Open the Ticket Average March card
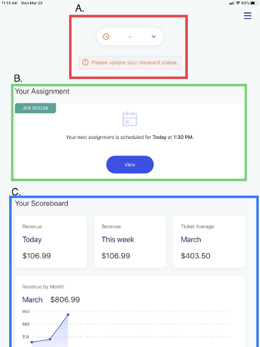Image resolution: width=260 pixels, height=347 pixels. (209, 242)
